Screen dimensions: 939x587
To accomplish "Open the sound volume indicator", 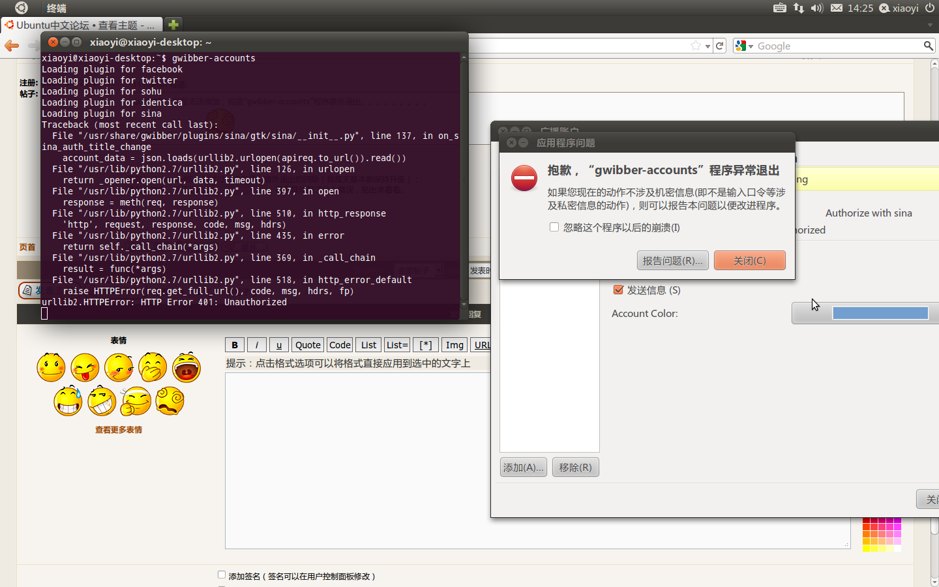I will [x=817, y=8].
